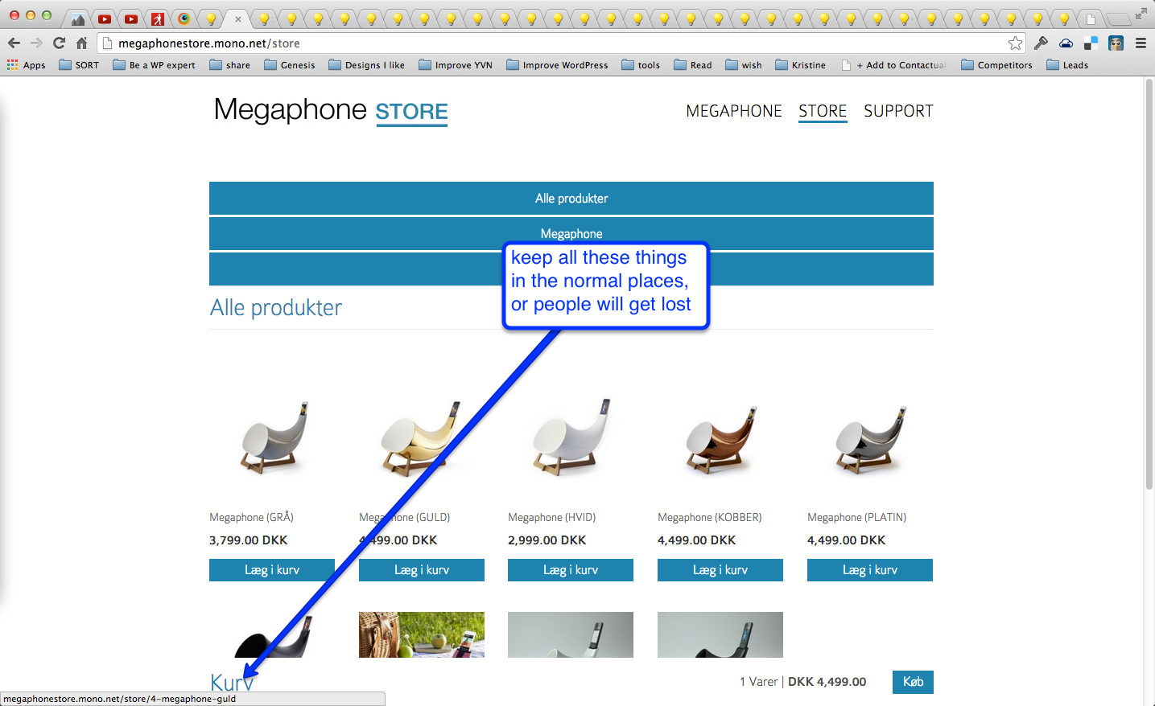Enter fullscreen with the top-right arrows icon
Screen dimensions: 1155x706
click(1141, 14)
